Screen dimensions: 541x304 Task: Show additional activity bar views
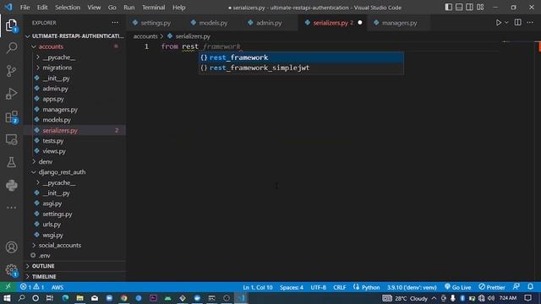pos(11,208)
